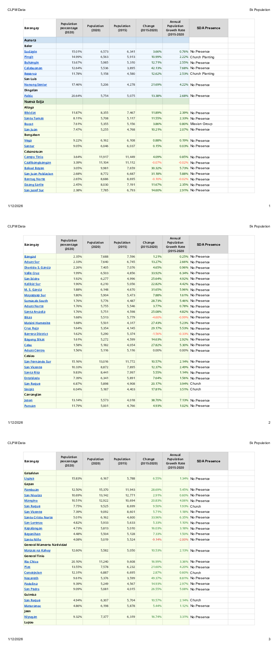Click the Santo Cristo Norte link
The image size is (278, 648).
pyautogui.click(x=38, y=517)
